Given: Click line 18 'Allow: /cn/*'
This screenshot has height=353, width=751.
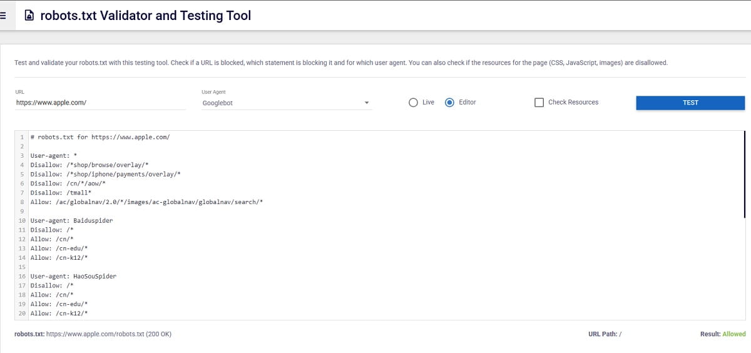Looking at the screenshot, I should [51, 295].
